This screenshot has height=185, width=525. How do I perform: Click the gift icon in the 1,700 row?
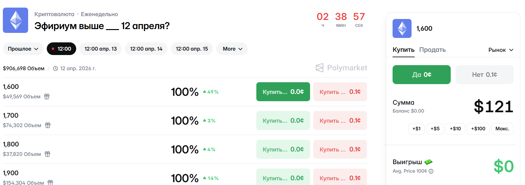click(48, 125)
